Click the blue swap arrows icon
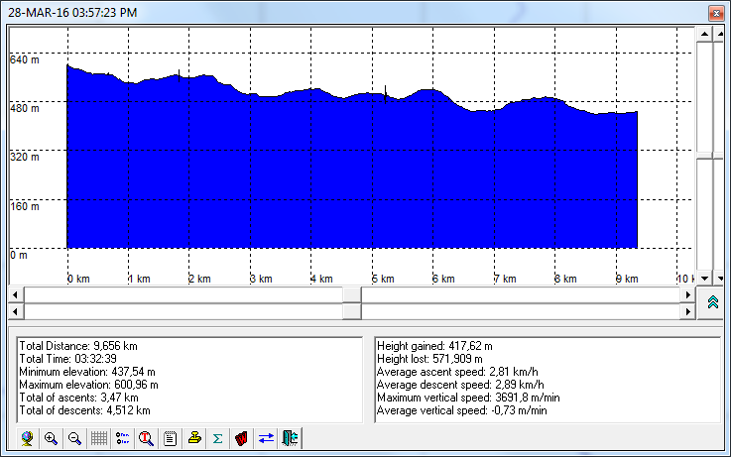 (265, 438)
